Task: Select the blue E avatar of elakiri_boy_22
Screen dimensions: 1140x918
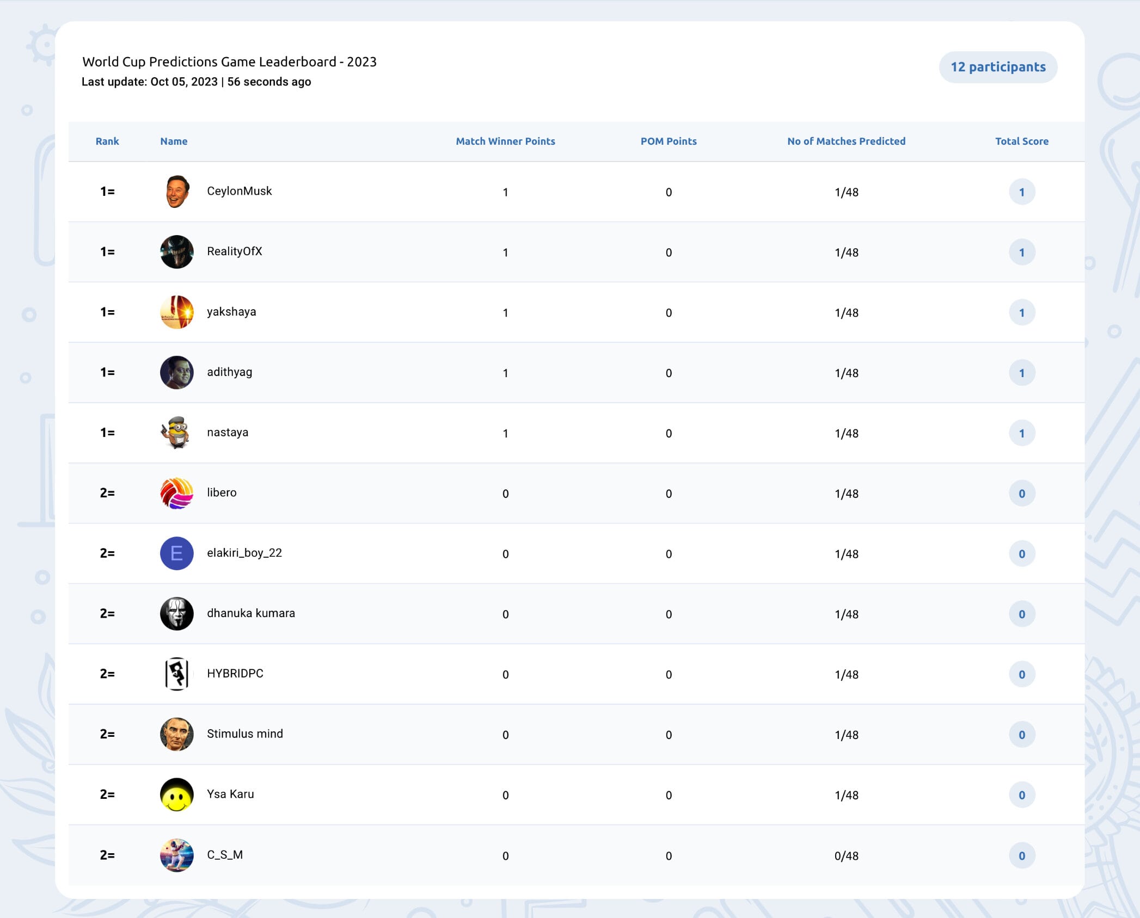Action: tap(177, 553)
